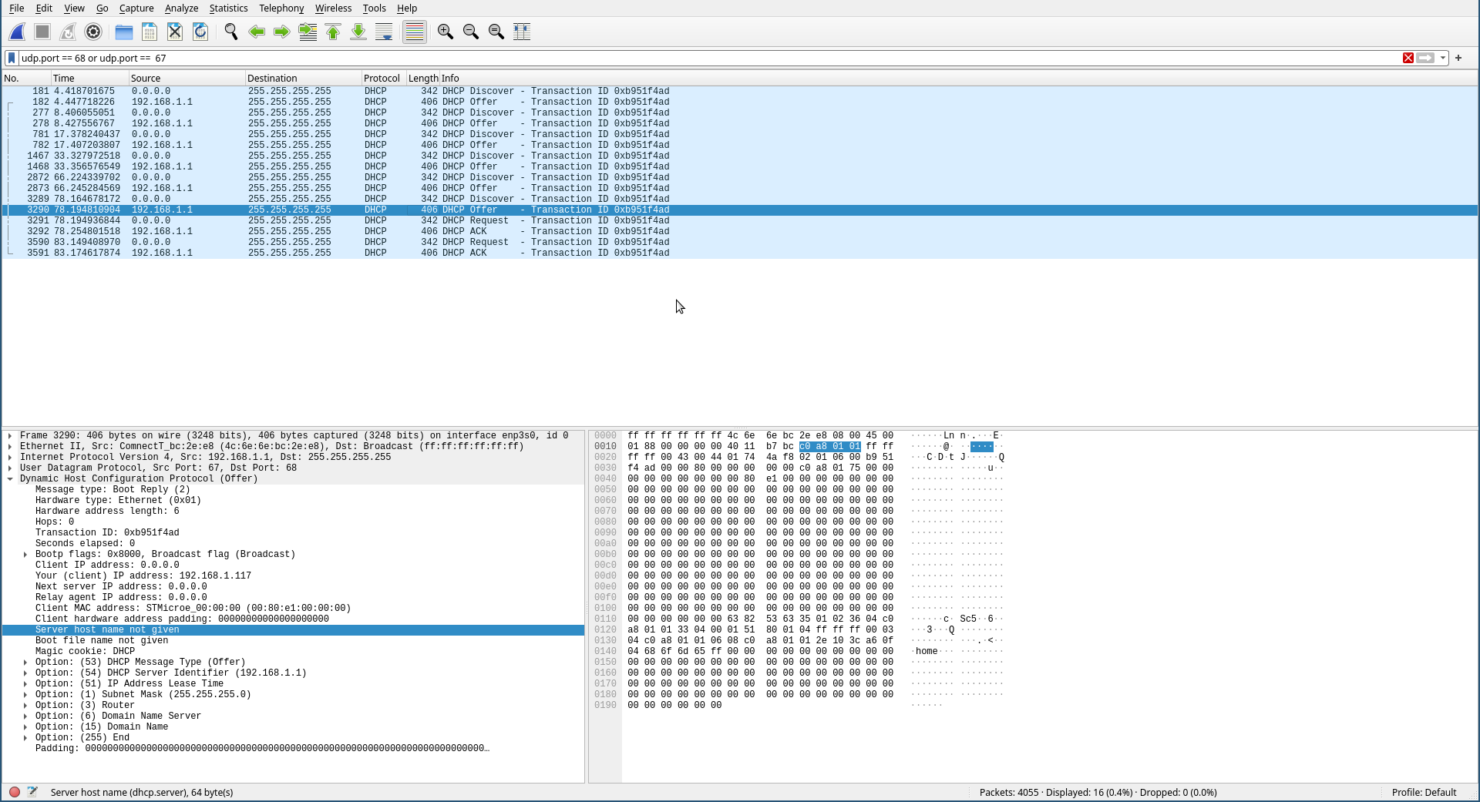Clear the display filter with the X
The height and width of the screenshot is (802, 1480).
pyautogui.click(x=1409, y=58)
